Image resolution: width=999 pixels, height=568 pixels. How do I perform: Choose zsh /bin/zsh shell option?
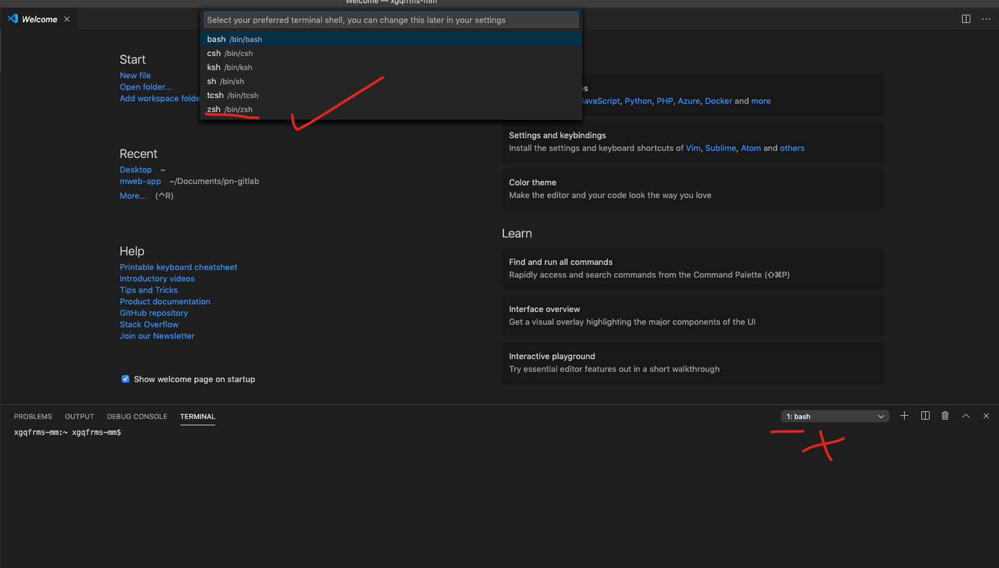point(391,110)
